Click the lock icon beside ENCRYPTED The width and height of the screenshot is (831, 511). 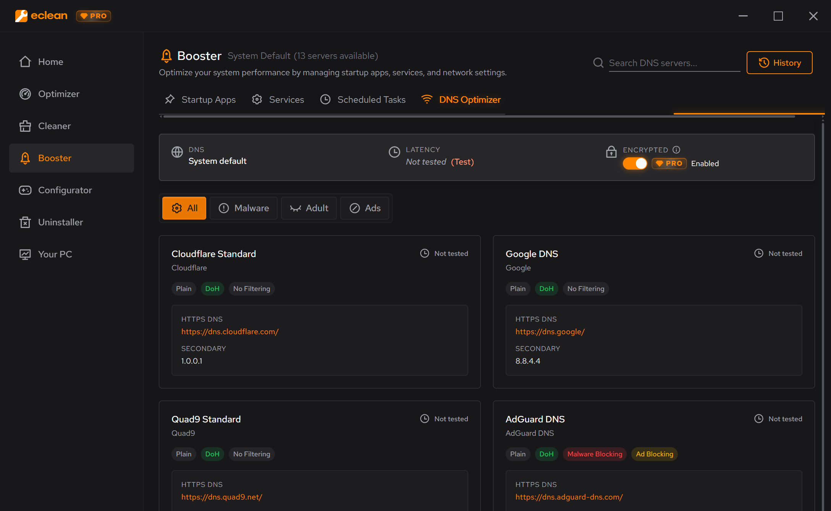tap(611, 152)
